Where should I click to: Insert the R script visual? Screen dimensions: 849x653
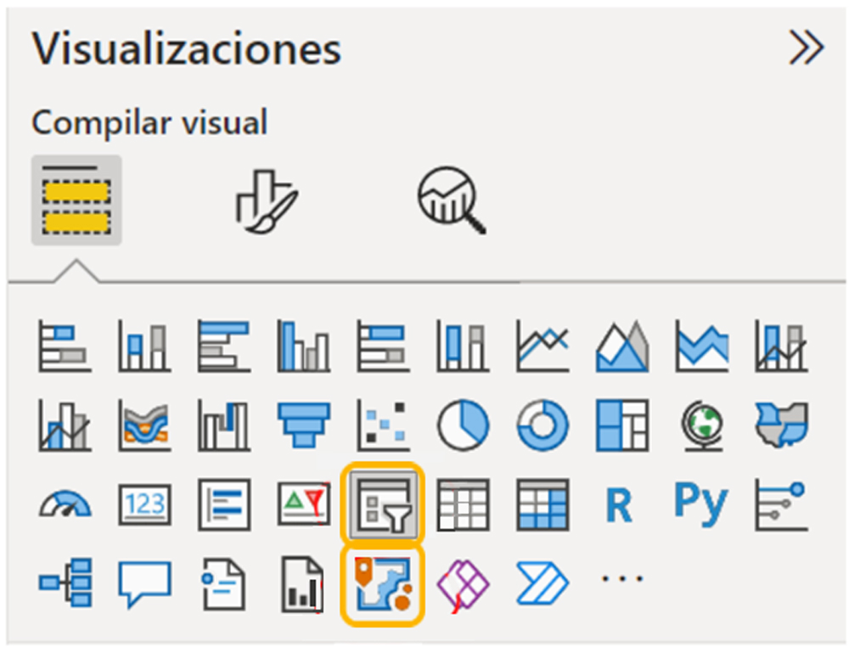pyautogui.click(x=620, y=506)
